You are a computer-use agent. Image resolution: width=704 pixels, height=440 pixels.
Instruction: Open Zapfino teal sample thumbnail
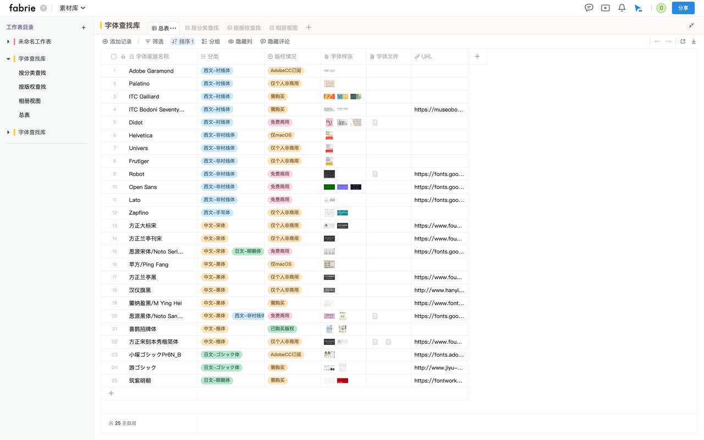pyautogui.click(x=342, y=213)
